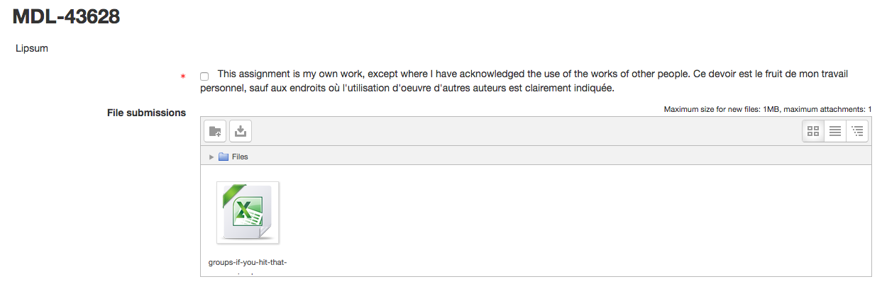Click the grey file manager path bar
Image resolution: width=882 pixels, height=289 pixels.
coord(536,157)
